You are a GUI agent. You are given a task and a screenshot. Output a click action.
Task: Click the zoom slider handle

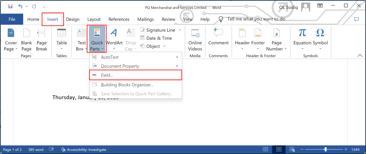click(x=325, y=149)
